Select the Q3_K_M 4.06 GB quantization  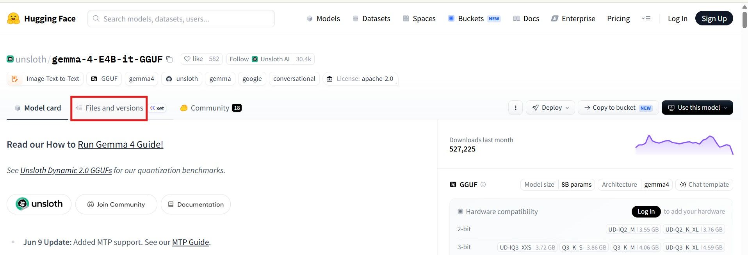tap(636, 247)
